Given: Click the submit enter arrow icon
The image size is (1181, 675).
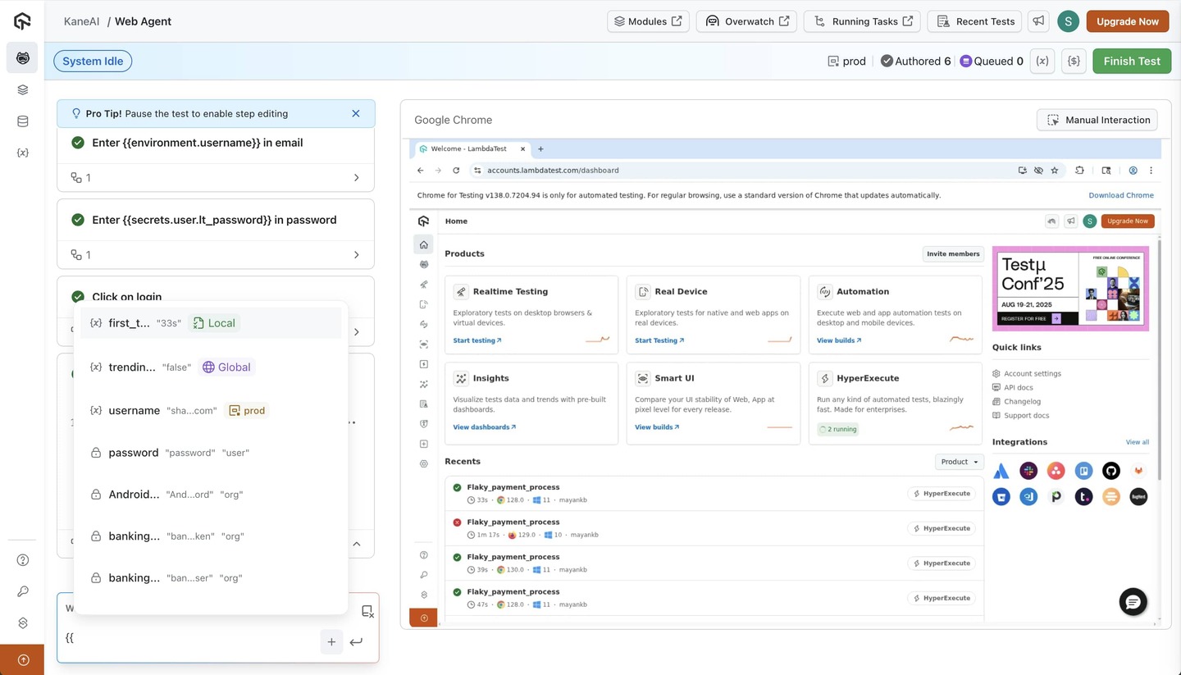Looking at the screenshot, I should 356,642.
